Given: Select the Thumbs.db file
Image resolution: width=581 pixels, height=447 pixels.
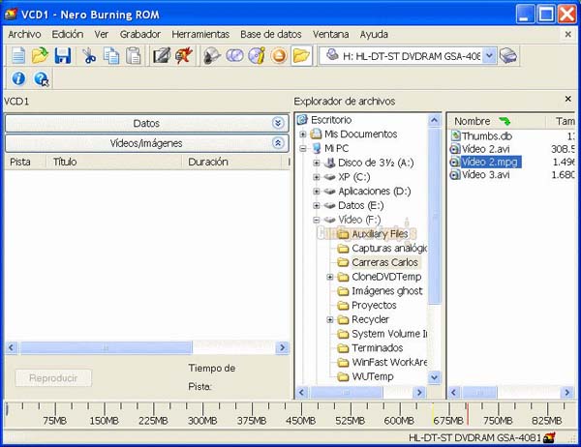Looking at the screenshot, I should pyautogui.click(x=486, y=135).
